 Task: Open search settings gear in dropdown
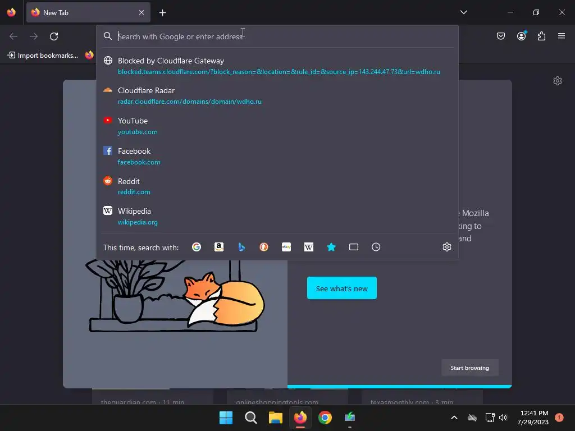pos(446,247)
